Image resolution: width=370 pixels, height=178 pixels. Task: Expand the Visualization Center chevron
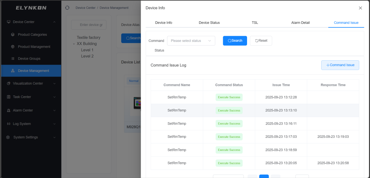tap(54, 83)
